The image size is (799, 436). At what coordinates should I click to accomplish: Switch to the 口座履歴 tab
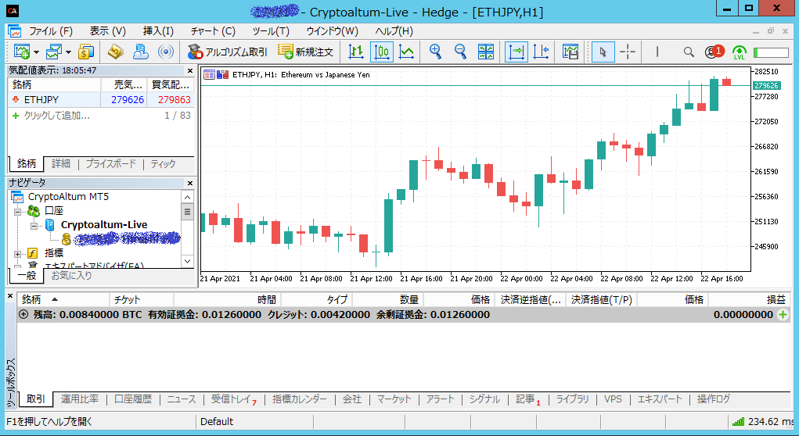[133, 399]
